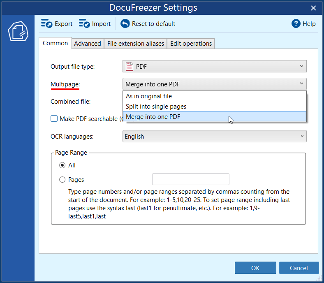Click the red PDF file type icon

(x=130, y=67)
